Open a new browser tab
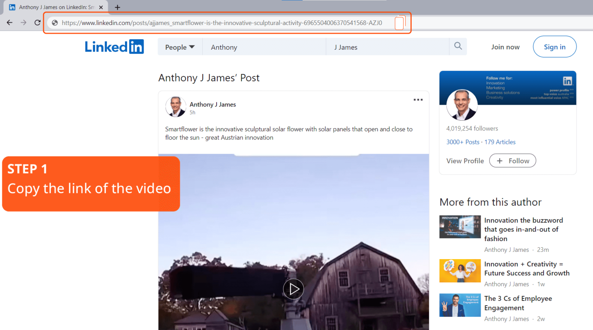This screenshot has width=593, height=330. tap(117, 7)
